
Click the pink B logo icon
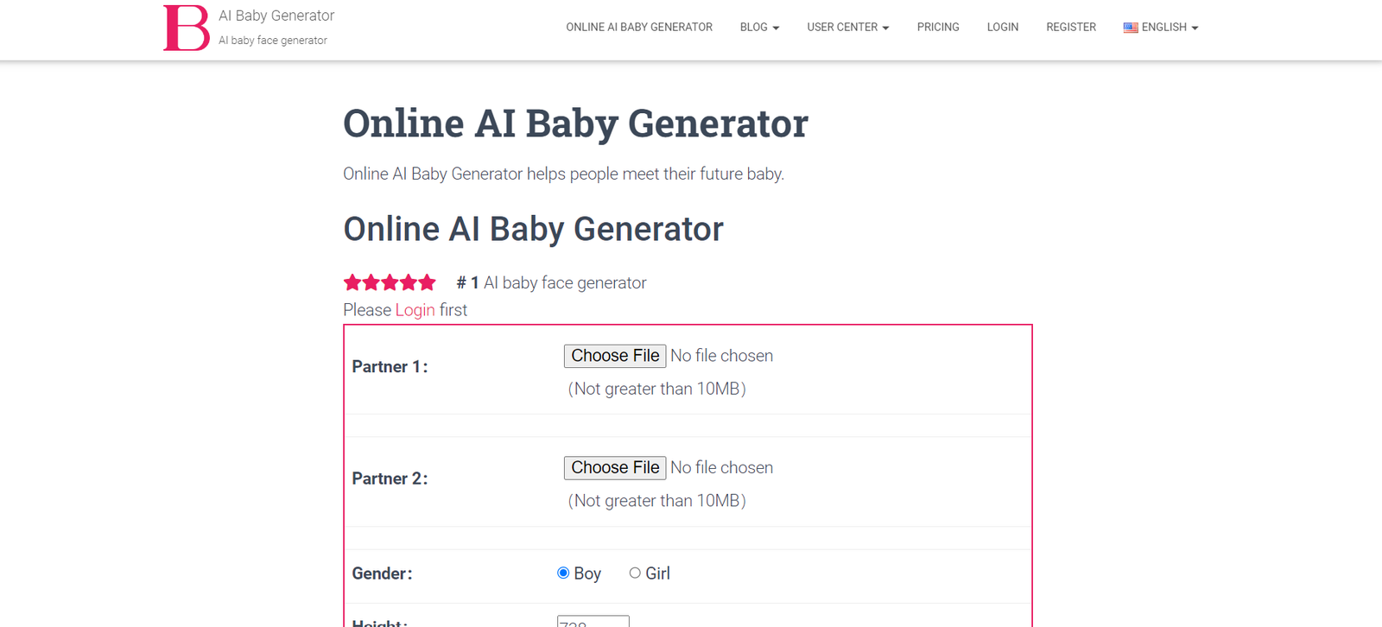(x=187, y=28)
